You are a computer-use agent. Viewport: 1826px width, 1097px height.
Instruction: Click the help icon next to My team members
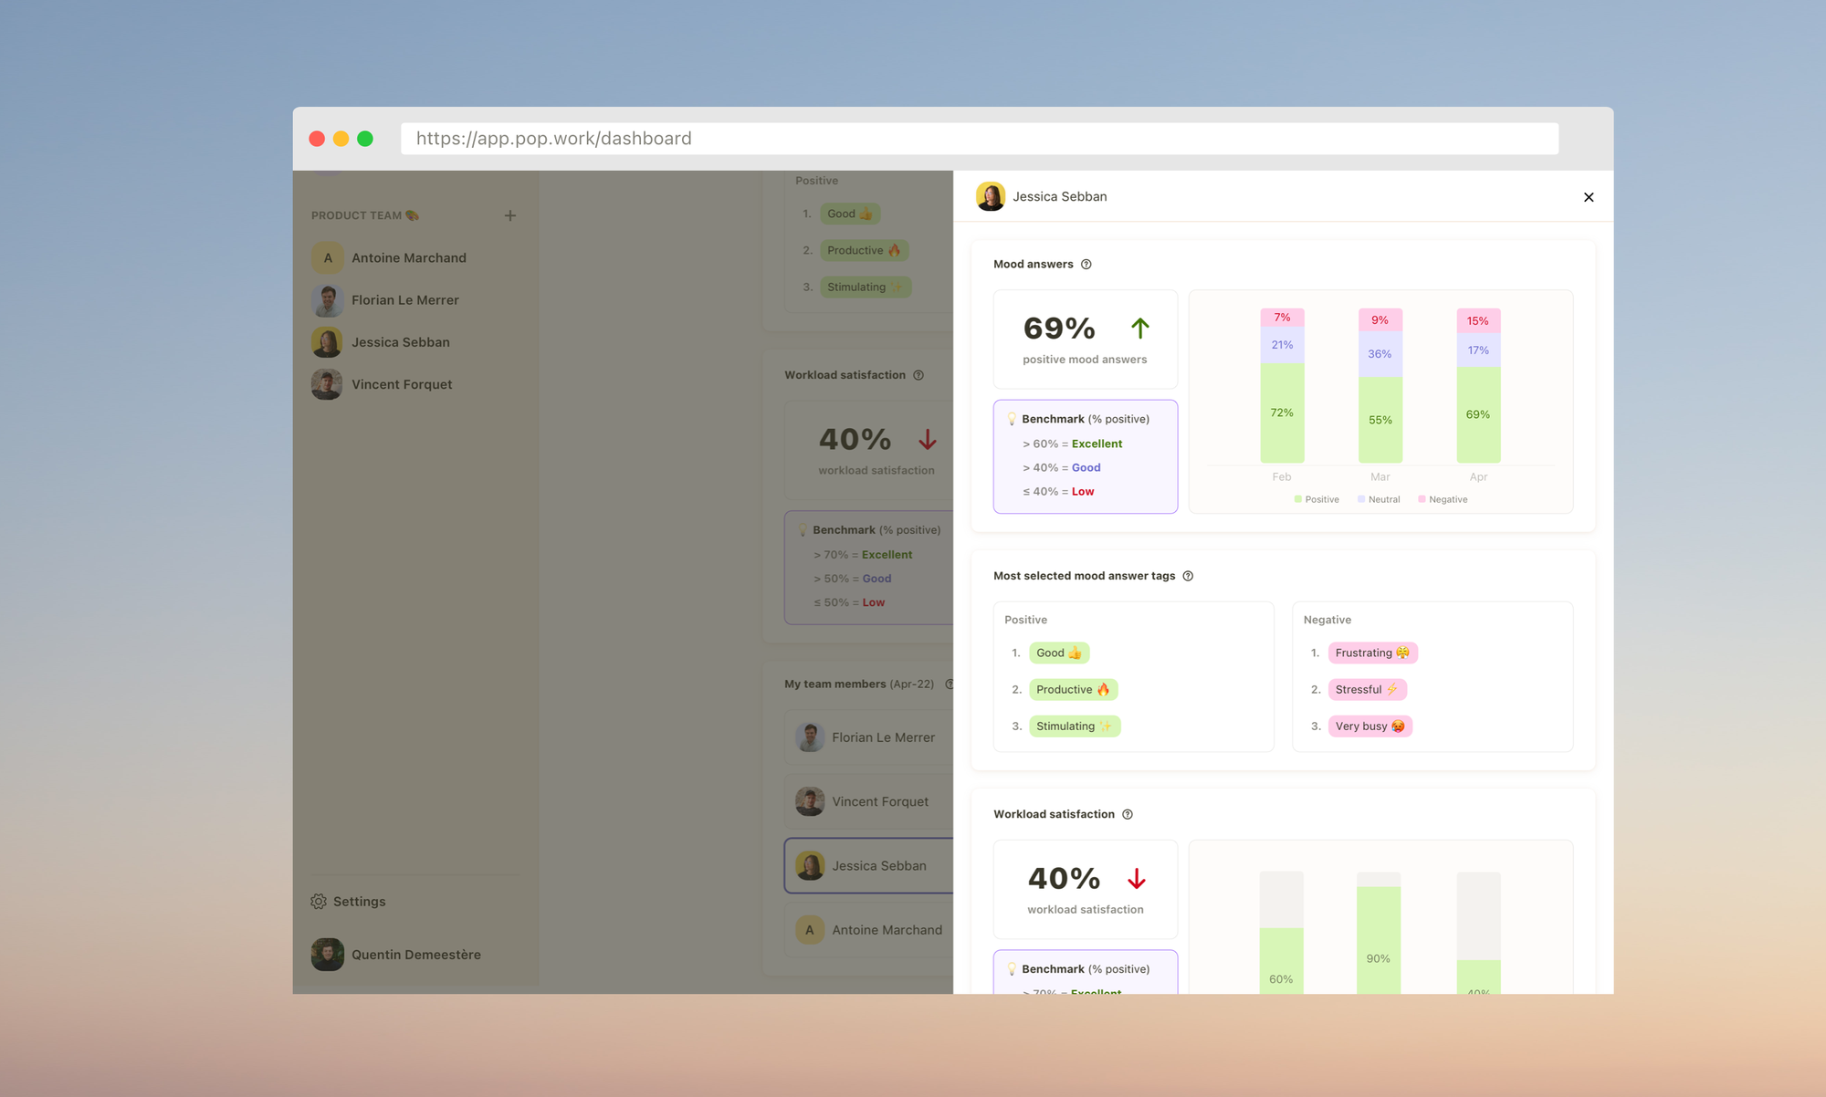coord(950,684)
